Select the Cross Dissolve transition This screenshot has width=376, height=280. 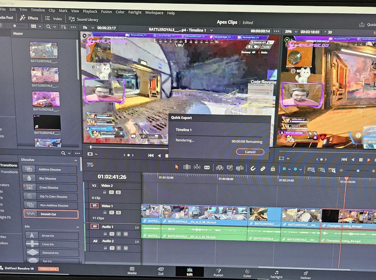click(50, 187)
